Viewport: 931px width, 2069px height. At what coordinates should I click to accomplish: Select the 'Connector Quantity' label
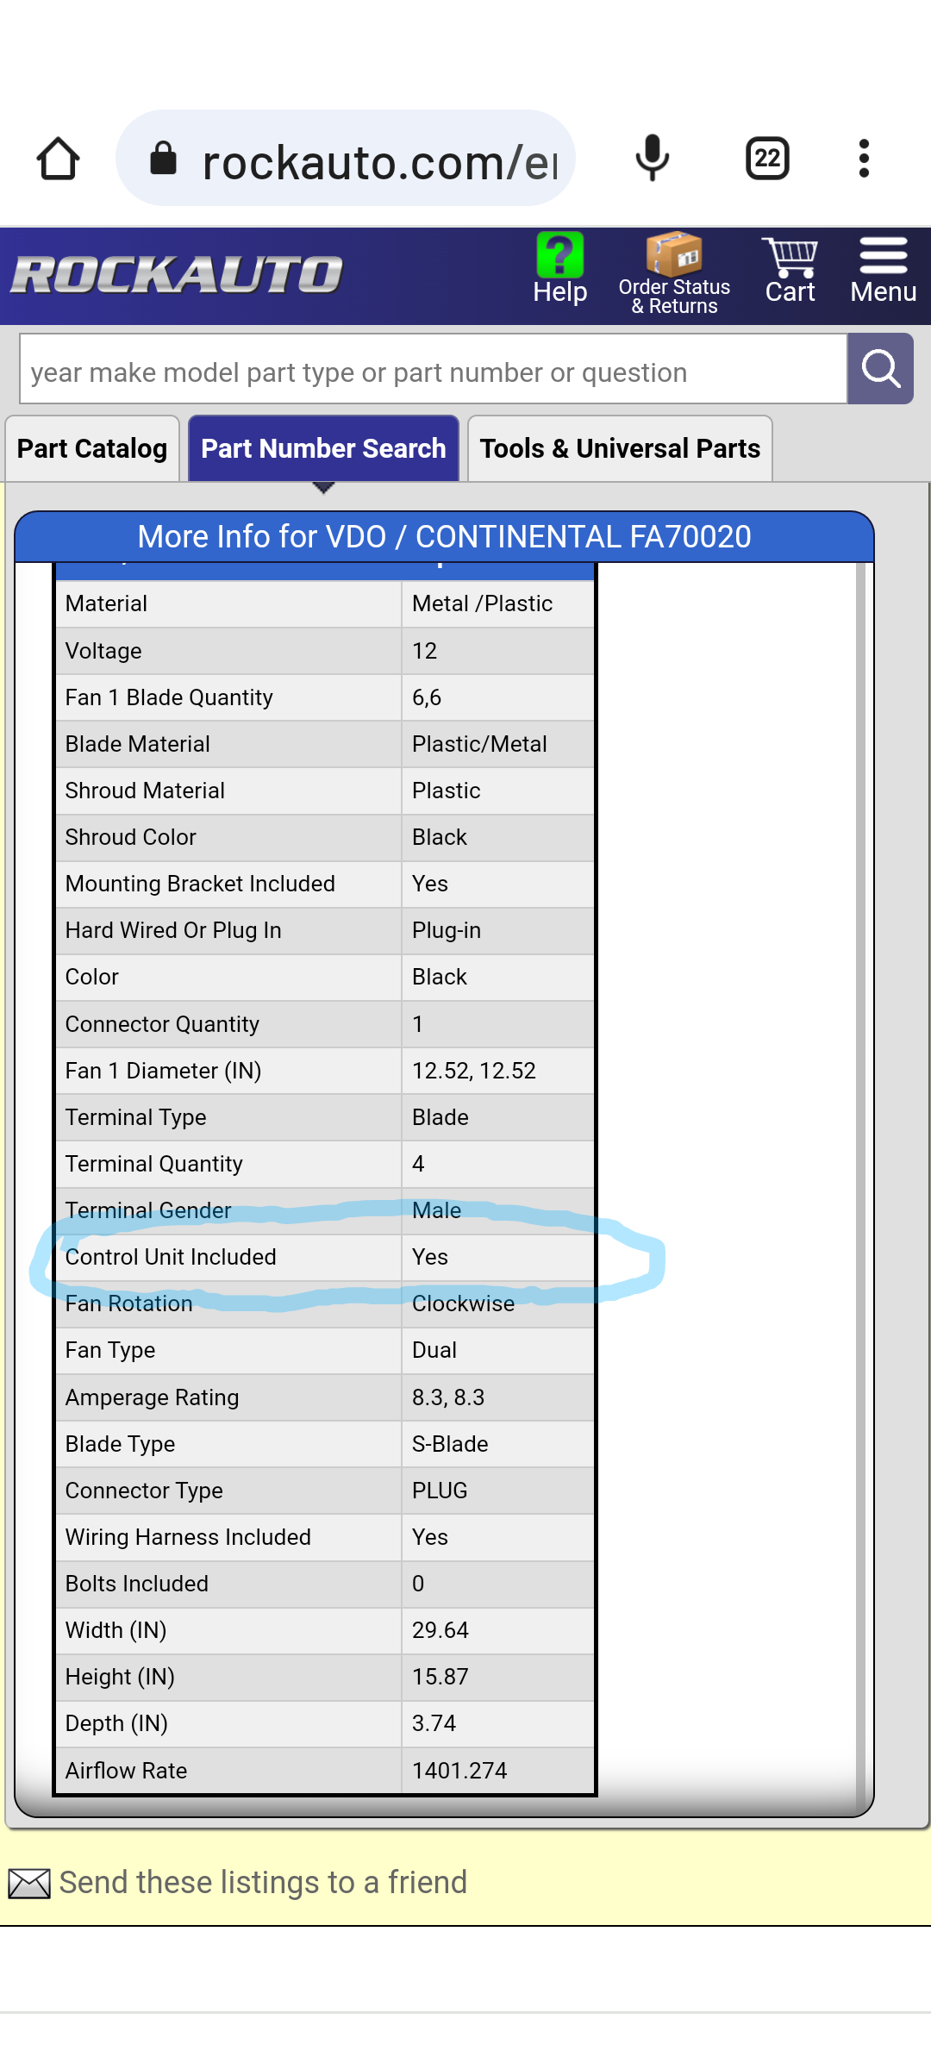pos(162,1024)
